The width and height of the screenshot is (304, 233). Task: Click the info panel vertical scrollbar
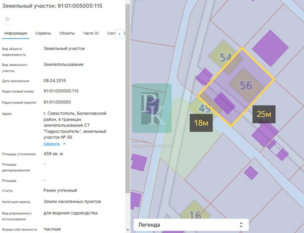click(128, 89)
